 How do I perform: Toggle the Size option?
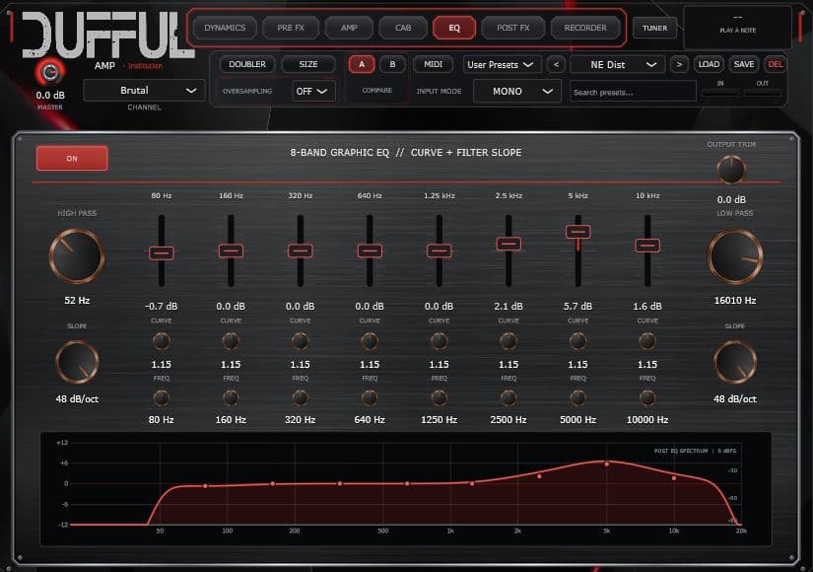(x=308, y=64)
